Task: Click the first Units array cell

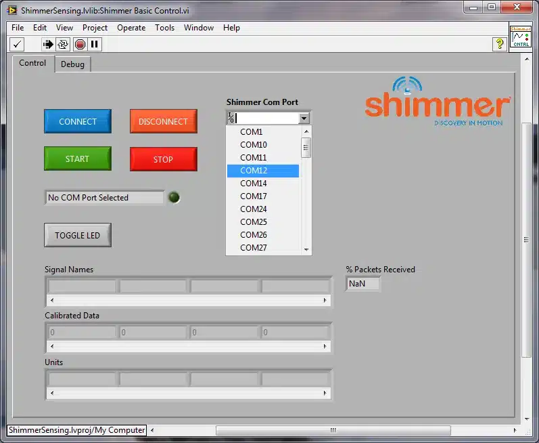Action: pos(82,379)
